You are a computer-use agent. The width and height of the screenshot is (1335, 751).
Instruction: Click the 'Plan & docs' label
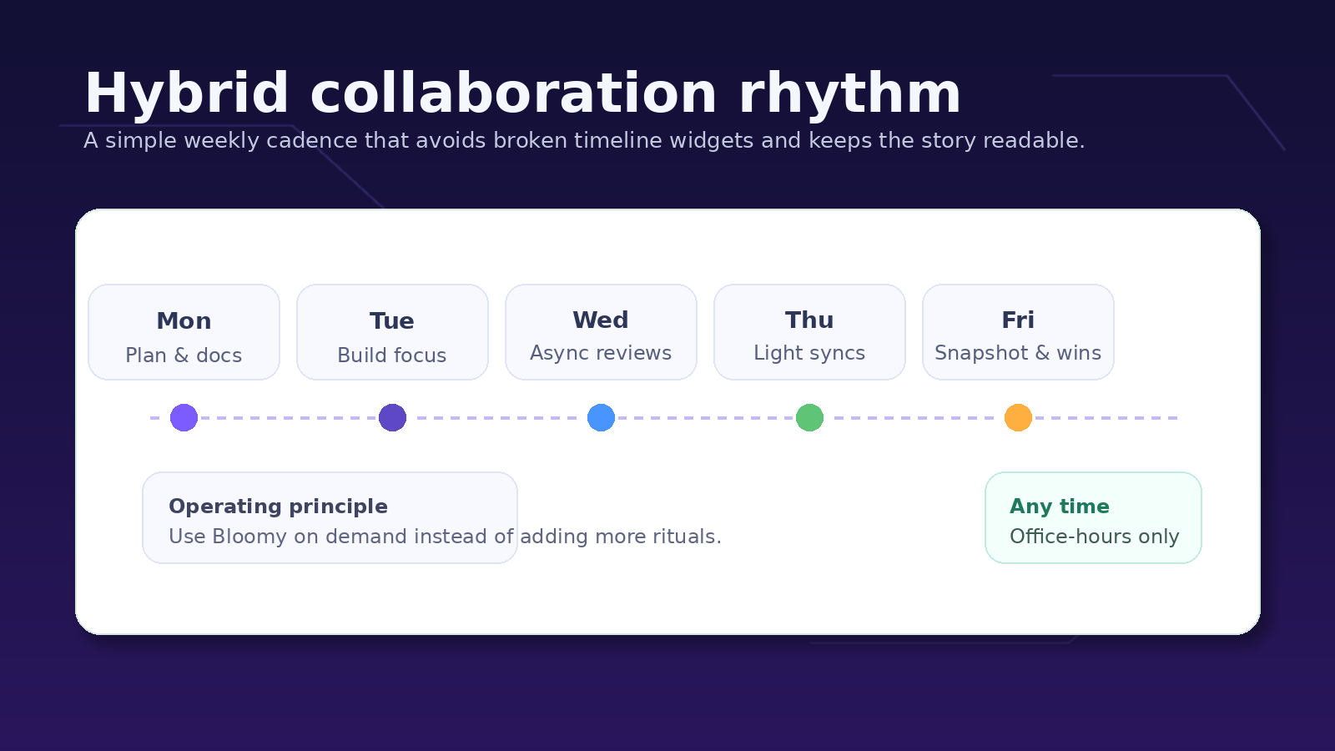[184, 355]
